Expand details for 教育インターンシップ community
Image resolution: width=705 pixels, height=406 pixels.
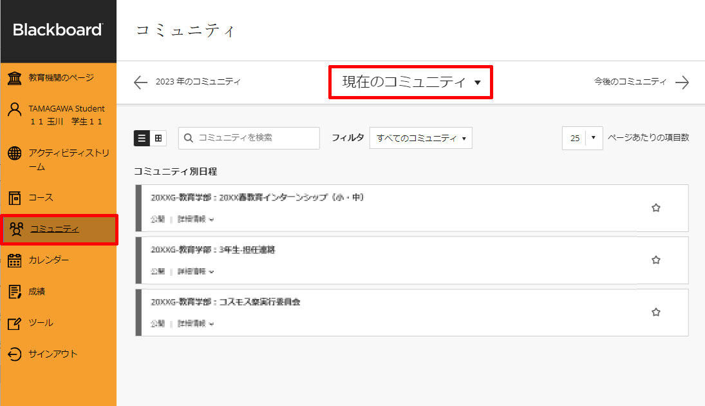[196, 219]
